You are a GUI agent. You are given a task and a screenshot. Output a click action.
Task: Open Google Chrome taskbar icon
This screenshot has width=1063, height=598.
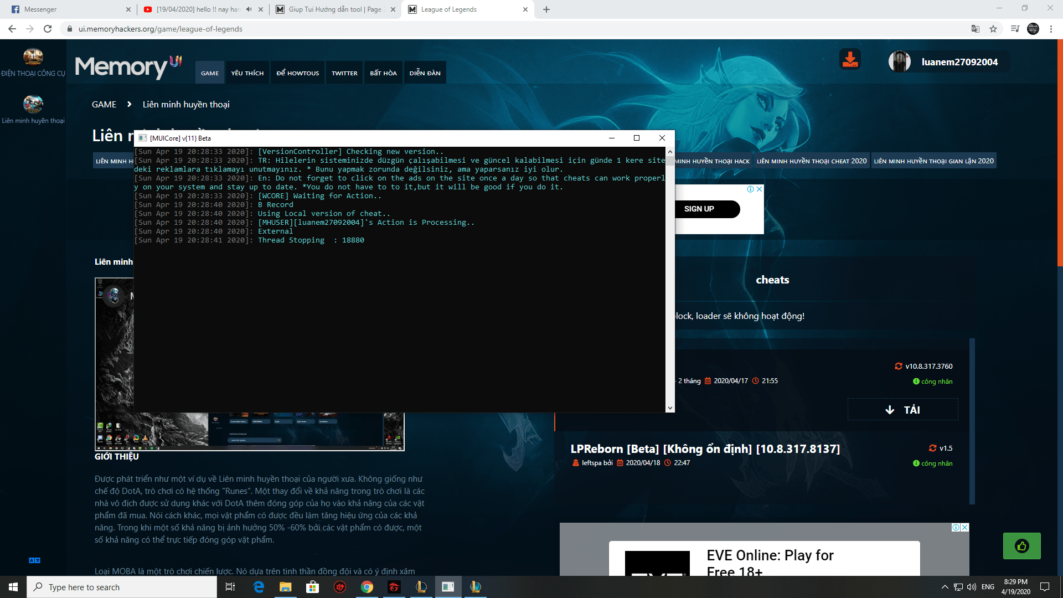coord(367,587)
